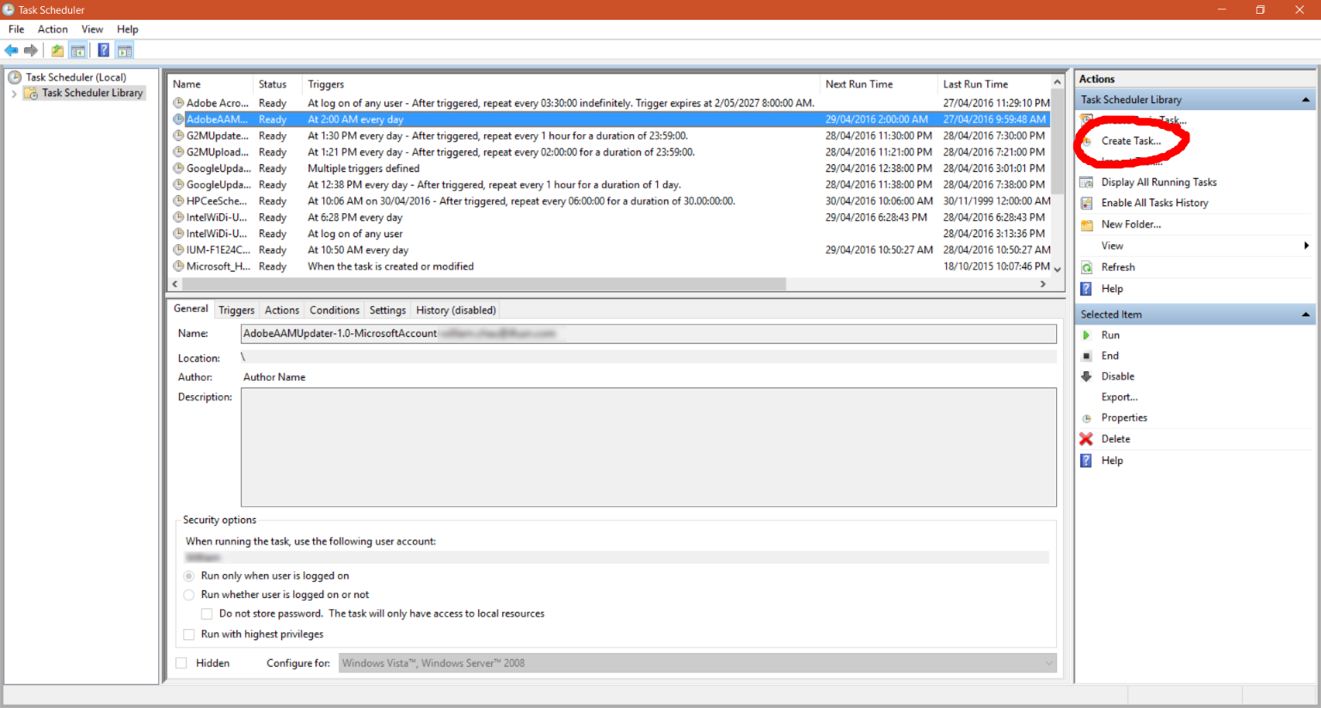
Task: Select the Task Scheduler Library folder icon in the tree
Action: 31,93
